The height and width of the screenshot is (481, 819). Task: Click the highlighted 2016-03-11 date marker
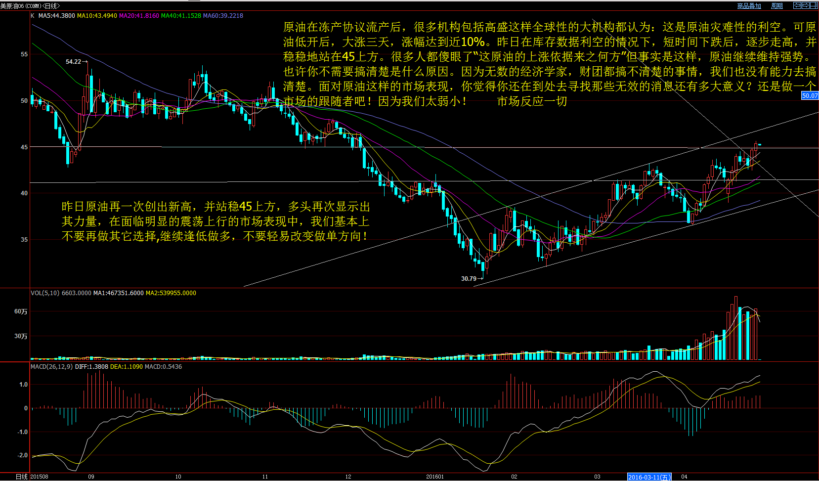pos(649,477)
